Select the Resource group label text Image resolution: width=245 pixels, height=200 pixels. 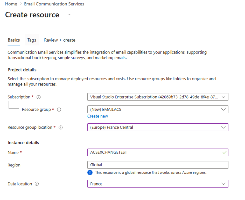pos(36,110)
